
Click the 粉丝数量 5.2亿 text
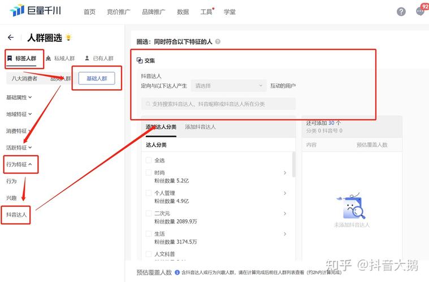pos(172,180)
